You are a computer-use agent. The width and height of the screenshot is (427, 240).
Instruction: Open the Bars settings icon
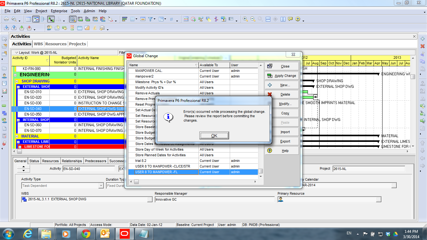click(125, 19)
